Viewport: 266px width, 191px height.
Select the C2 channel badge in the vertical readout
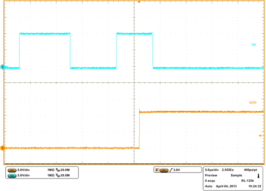tap(12, 176)
